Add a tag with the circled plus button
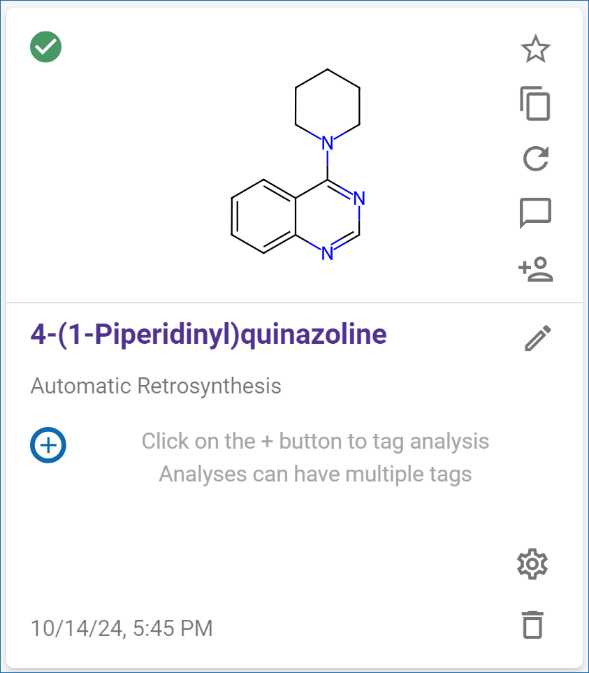 tap(48, 445)
